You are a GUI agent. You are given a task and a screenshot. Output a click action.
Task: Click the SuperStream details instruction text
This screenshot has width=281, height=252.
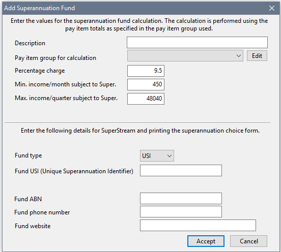coord(140,131)
